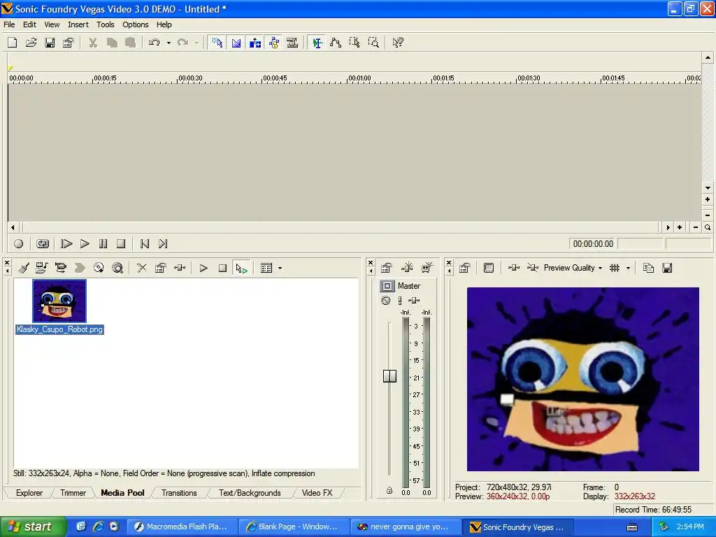Click the Undo arrow icon

coord(155,43)
